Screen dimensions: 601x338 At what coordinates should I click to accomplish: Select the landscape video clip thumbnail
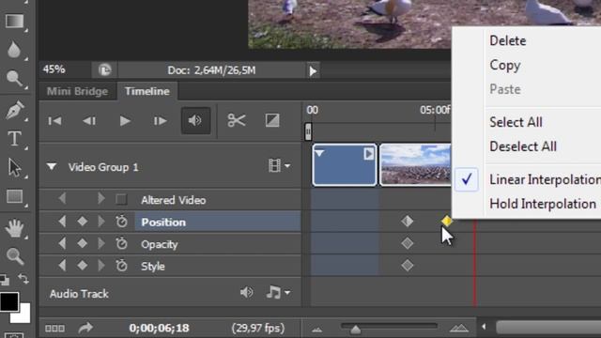(415, 165)
